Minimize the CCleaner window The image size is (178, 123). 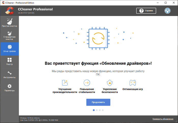[158, 3]
